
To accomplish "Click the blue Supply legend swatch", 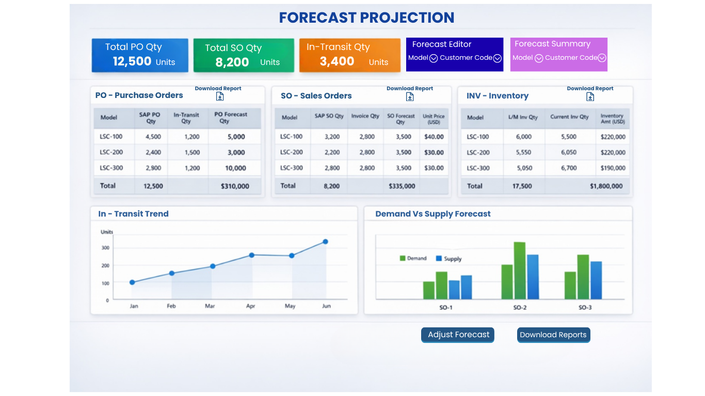I will click(x=439, y=258).
